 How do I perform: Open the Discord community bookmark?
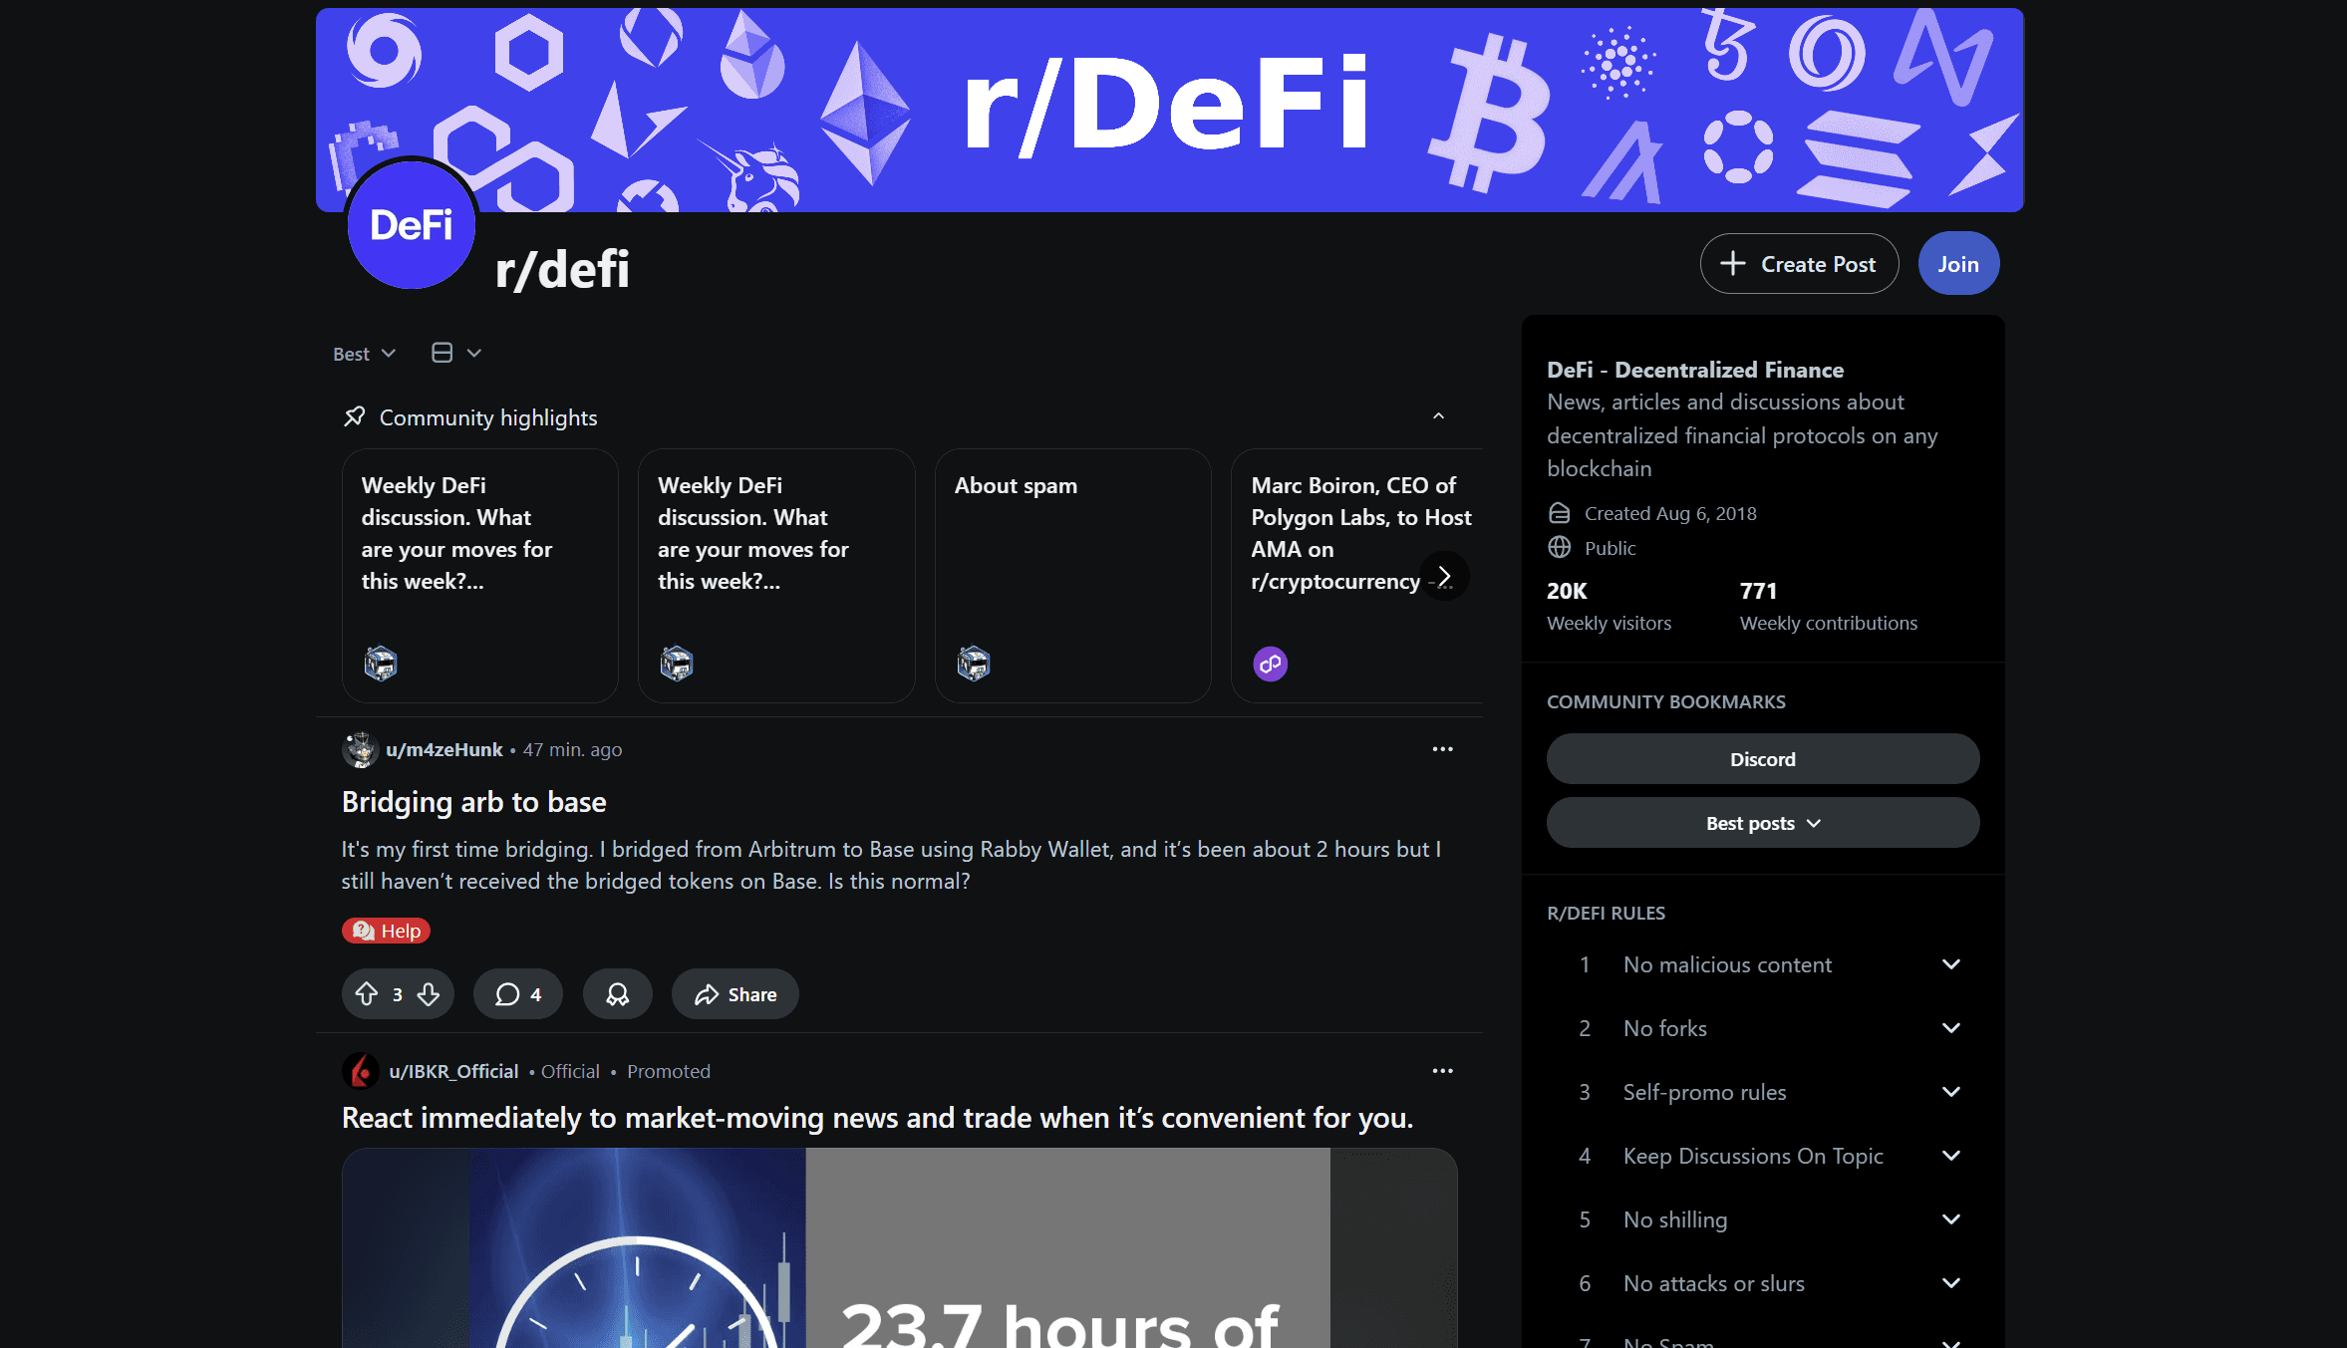1762,759
